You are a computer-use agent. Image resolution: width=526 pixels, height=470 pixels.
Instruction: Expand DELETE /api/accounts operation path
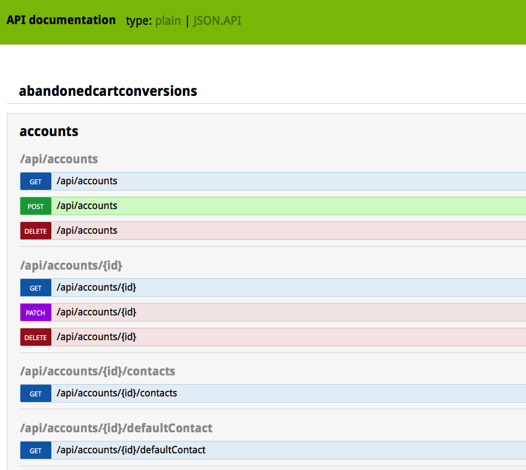87,231
